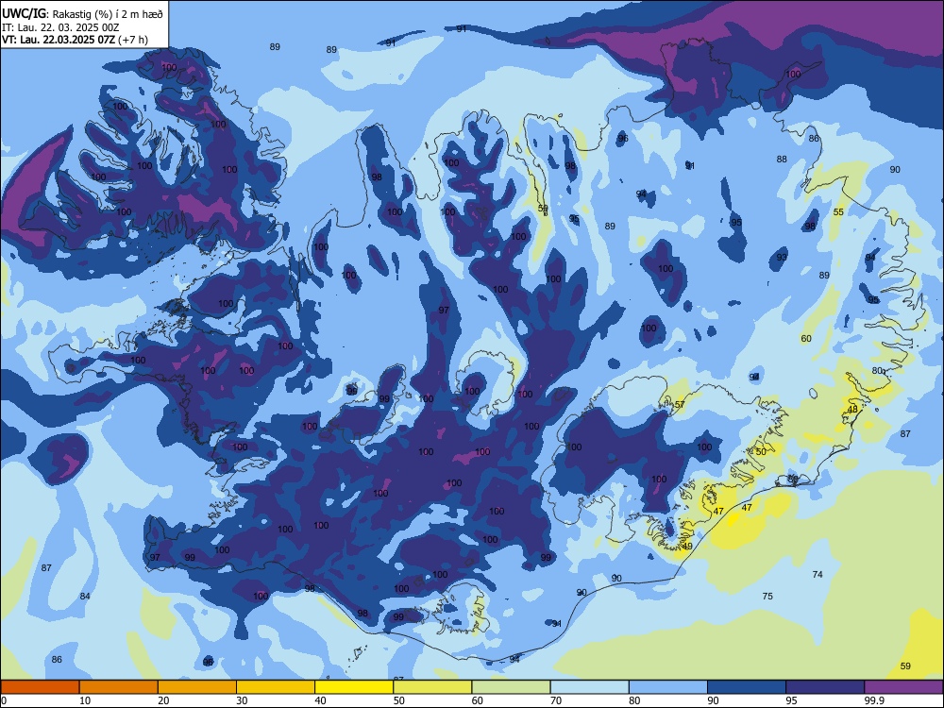Screen dimensions: 944x708
Task: Click the '70' label under the color bar
Action: (556, 700)
